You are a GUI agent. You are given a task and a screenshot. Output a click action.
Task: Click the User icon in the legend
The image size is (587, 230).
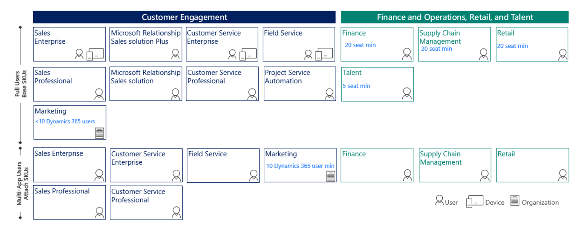click(x=439, y=200)
